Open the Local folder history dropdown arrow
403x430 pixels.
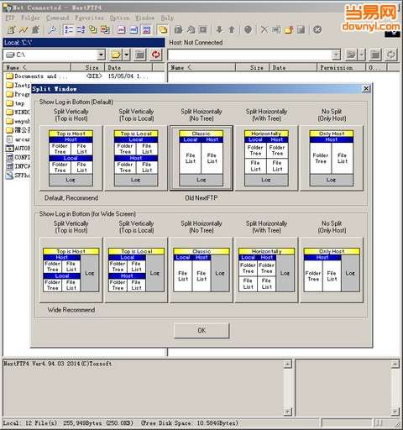[127, 55]
